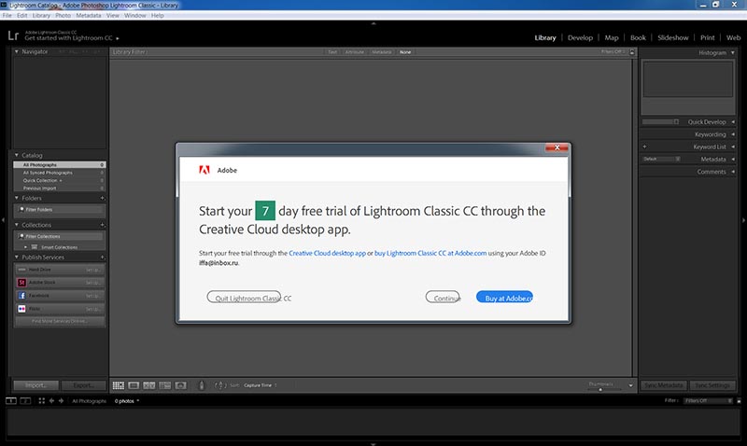The width and height of the screenshot is (747, 446).
Task: Enable the Text library filter
Action: [x=332, y=52]
